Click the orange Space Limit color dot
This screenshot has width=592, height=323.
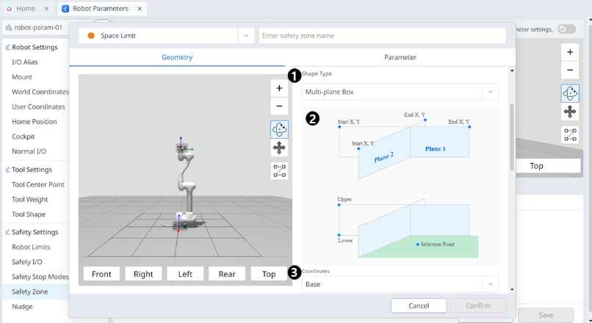pyautogui.click(x=91, y=35)
